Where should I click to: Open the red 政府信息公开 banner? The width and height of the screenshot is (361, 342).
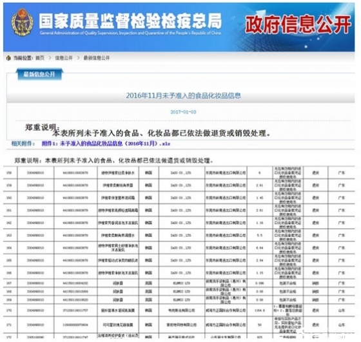tap(298, 24)
